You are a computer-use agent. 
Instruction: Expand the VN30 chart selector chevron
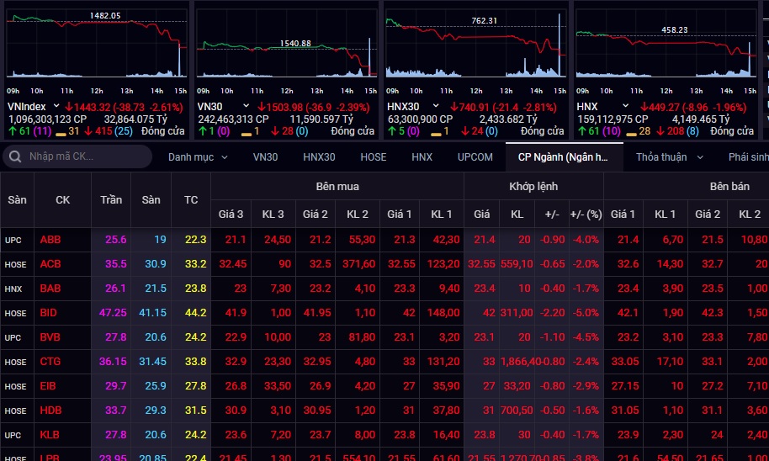tap(247, 106)
